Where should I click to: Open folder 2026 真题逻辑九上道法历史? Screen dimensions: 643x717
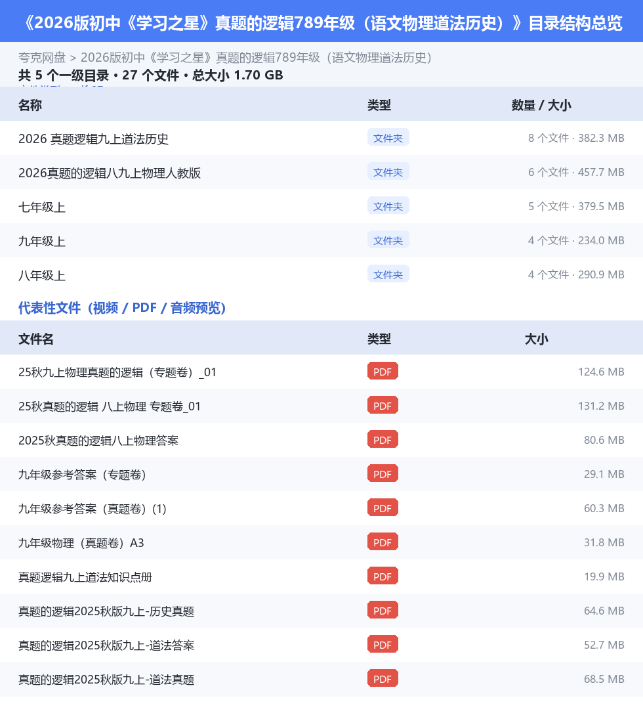(93, 139)
